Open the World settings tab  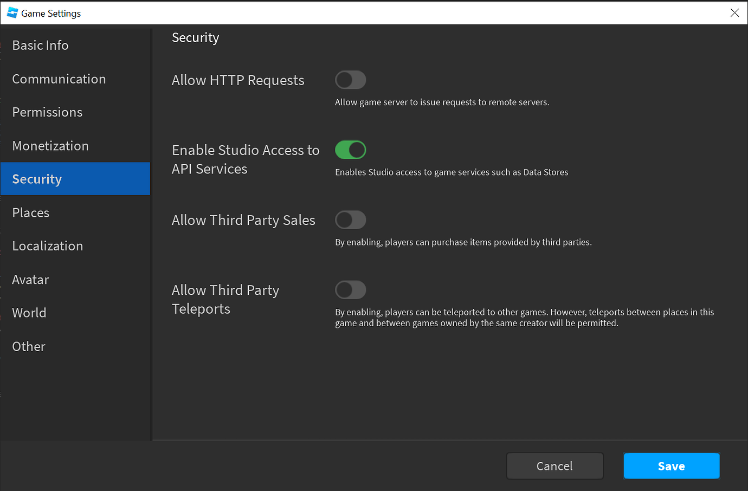point(29,313)
